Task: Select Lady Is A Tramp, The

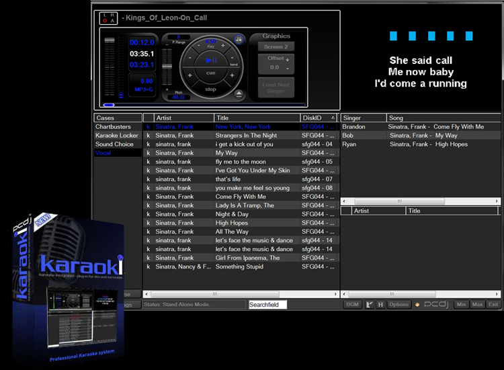Action: (x=241, y=205)
